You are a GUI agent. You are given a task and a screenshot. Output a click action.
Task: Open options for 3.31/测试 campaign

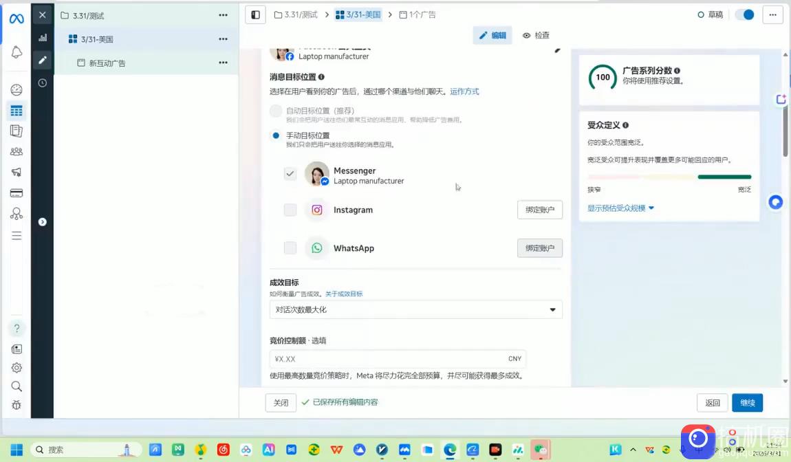point(223,15)
